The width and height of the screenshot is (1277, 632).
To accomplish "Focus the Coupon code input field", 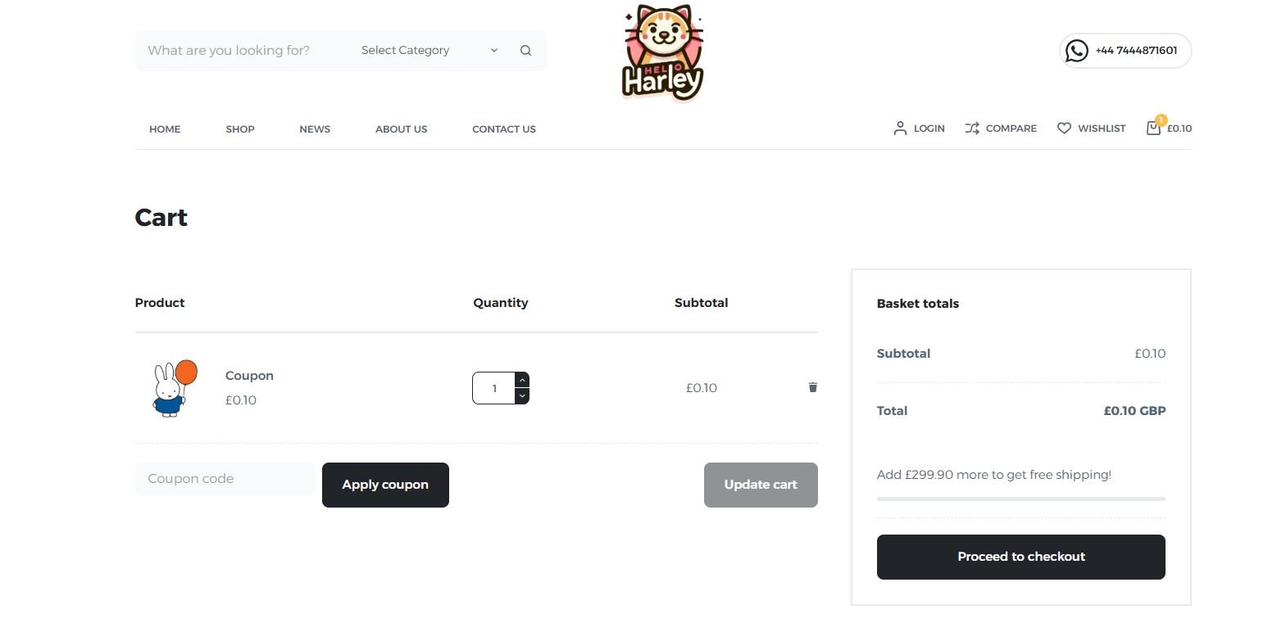I will click(x=225, y=479).
